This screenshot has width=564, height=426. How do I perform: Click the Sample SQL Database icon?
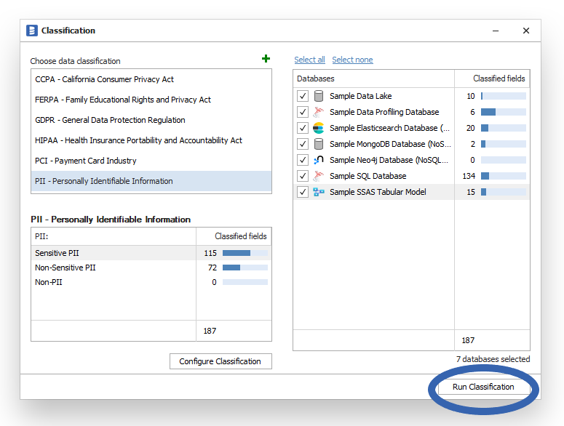click(x=318, y=176)
